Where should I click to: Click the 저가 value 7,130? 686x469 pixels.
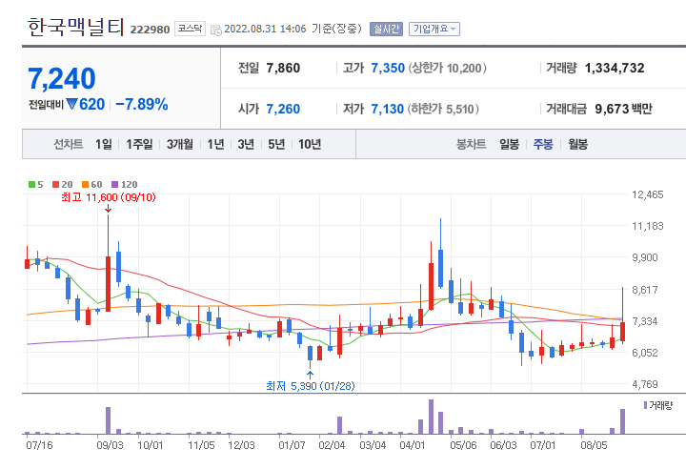387,109
